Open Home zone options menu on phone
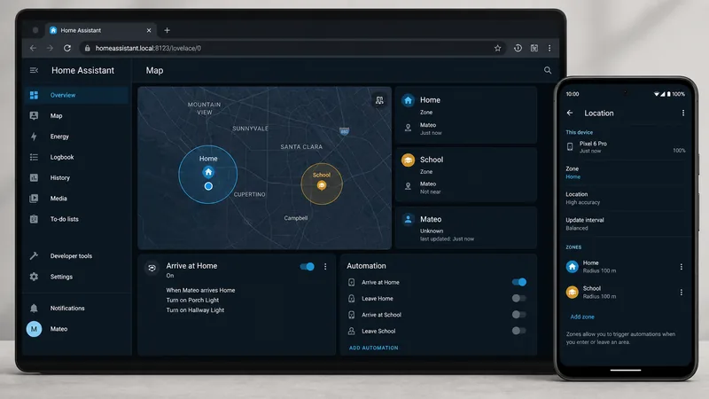The height and width of the screenshot is (399, 709). tap(681, 267)
